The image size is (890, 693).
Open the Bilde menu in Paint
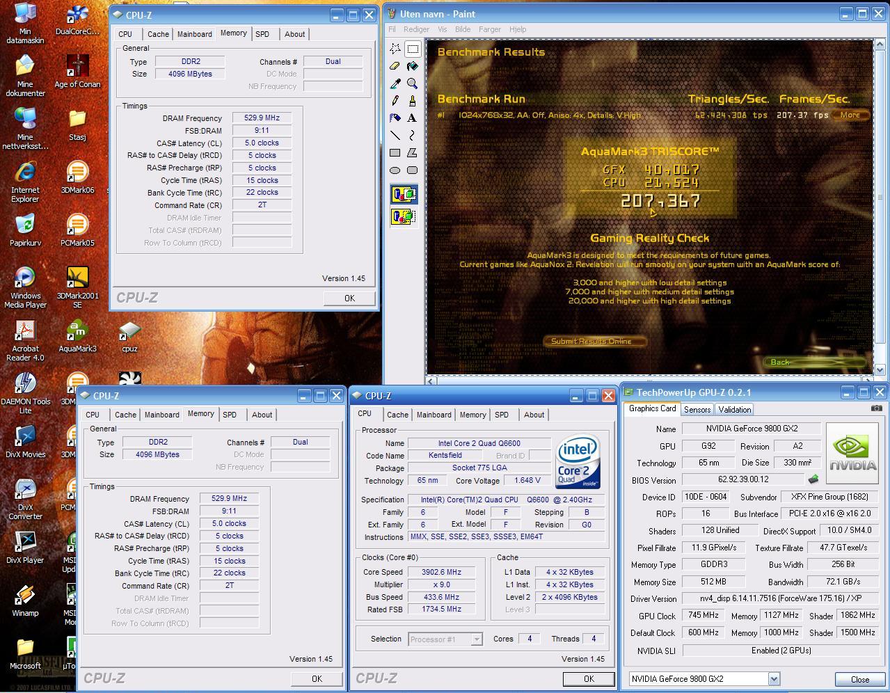click(463, 29)
